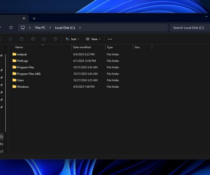Open the Sort dropdown menu
The height and width of the screenshot is (175, 210).
click(x=73, y=39)
